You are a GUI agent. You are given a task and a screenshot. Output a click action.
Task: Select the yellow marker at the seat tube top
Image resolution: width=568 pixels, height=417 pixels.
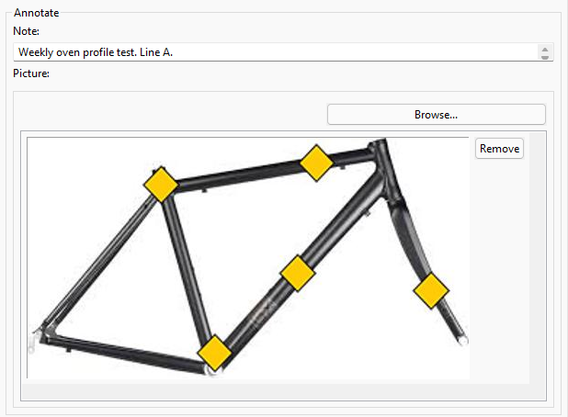[x=161, y=185]
